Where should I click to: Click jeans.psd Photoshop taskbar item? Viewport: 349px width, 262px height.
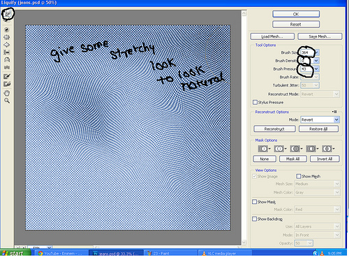click(116, 254)
